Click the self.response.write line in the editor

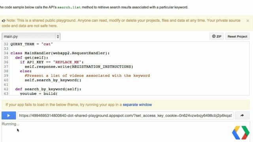click(79, 67)
